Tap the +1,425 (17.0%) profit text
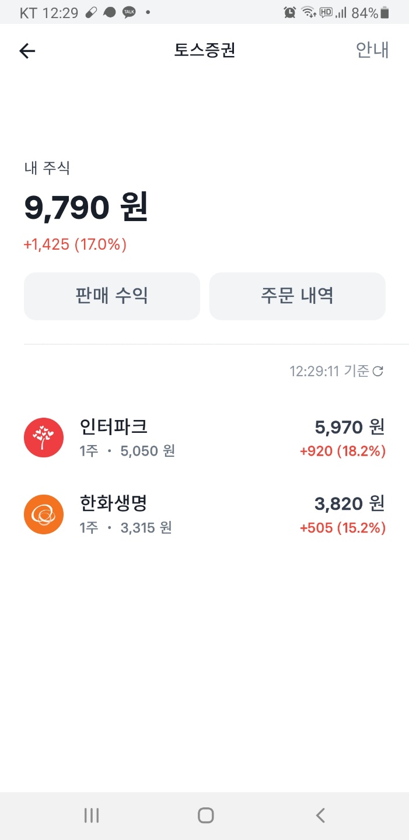The image size is (409, 840). click(75, 244)
